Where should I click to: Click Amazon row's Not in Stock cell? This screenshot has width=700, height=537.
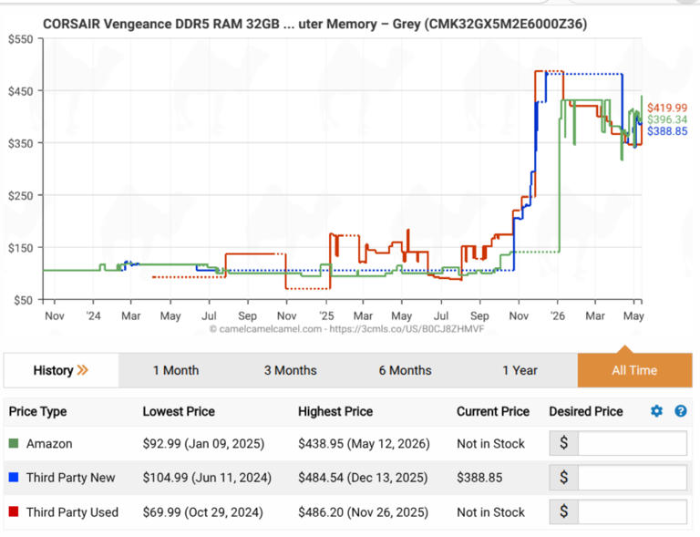pyautogui.click(x=490, y=444)
